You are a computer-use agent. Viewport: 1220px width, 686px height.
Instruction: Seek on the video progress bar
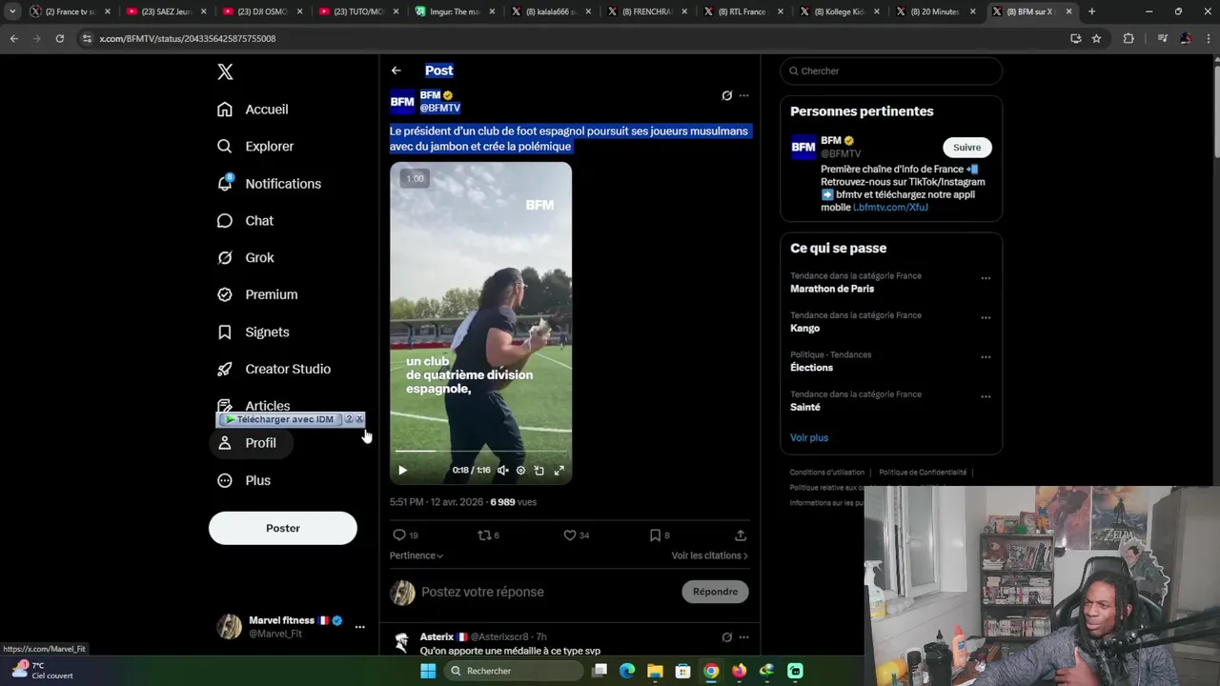click(x=480, y=451)
